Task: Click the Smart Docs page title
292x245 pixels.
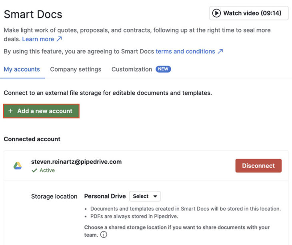Action: click(33, 14)
